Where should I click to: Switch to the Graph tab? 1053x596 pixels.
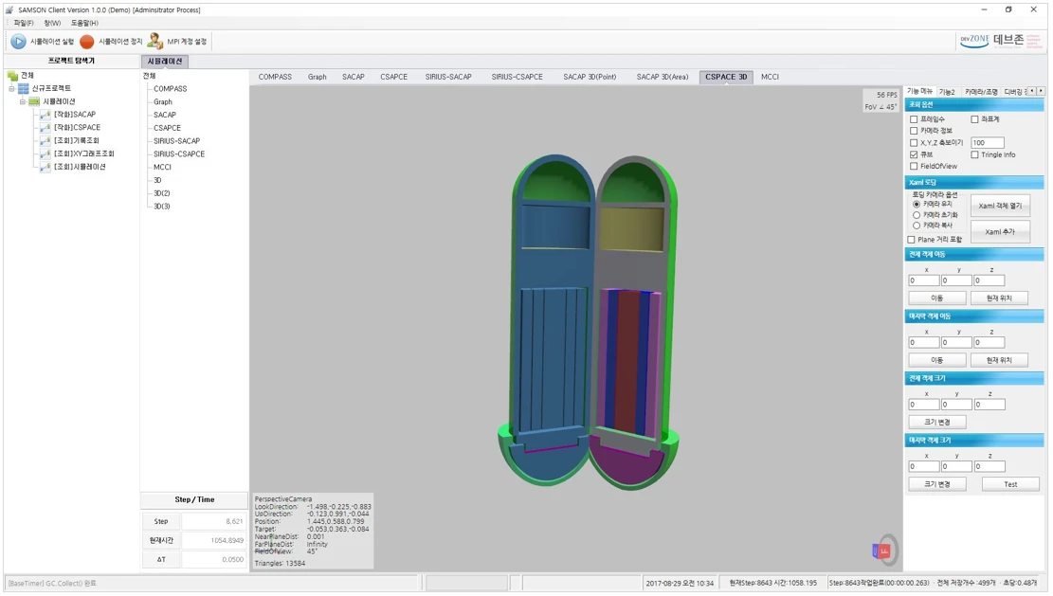(317, 77)
